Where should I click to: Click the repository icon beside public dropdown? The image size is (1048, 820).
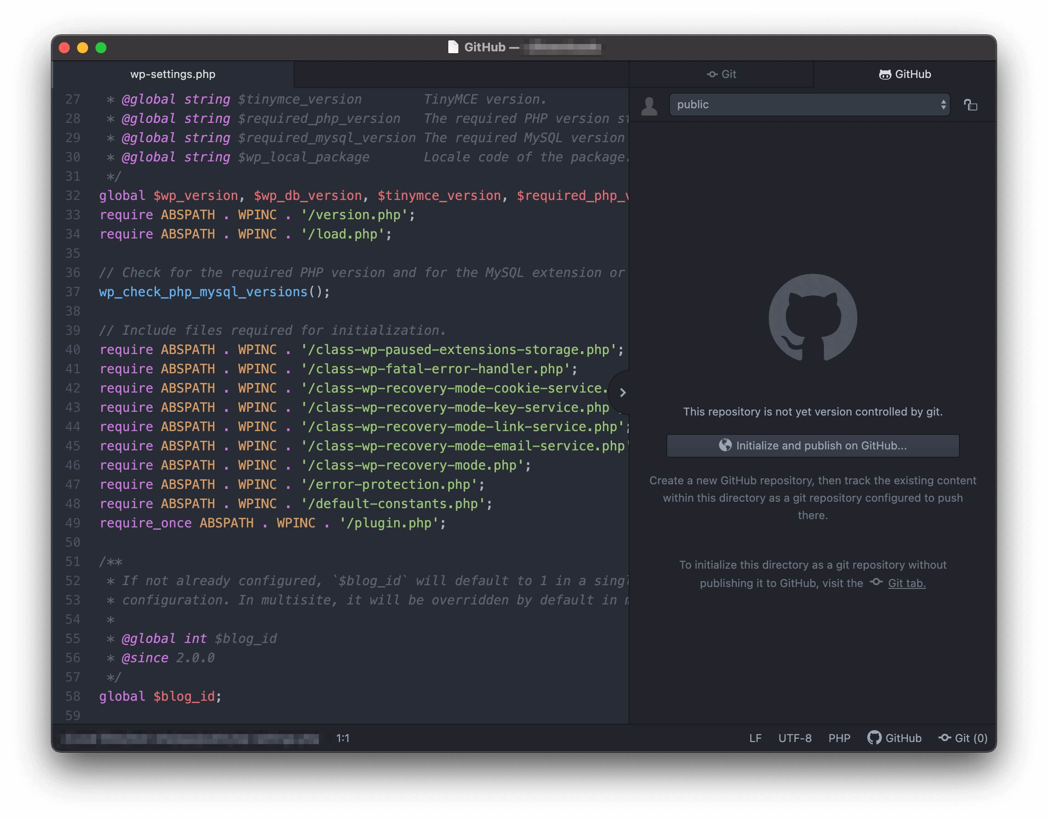tap(970, 105)
